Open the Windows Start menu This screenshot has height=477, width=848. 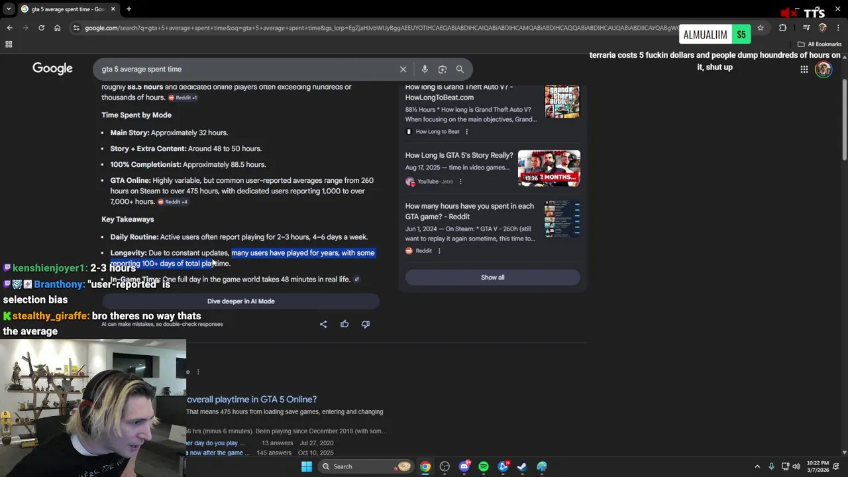coord(306,466)
